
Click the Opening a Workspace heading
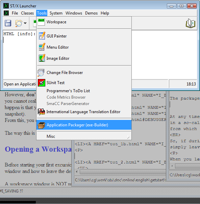point(38,149)
